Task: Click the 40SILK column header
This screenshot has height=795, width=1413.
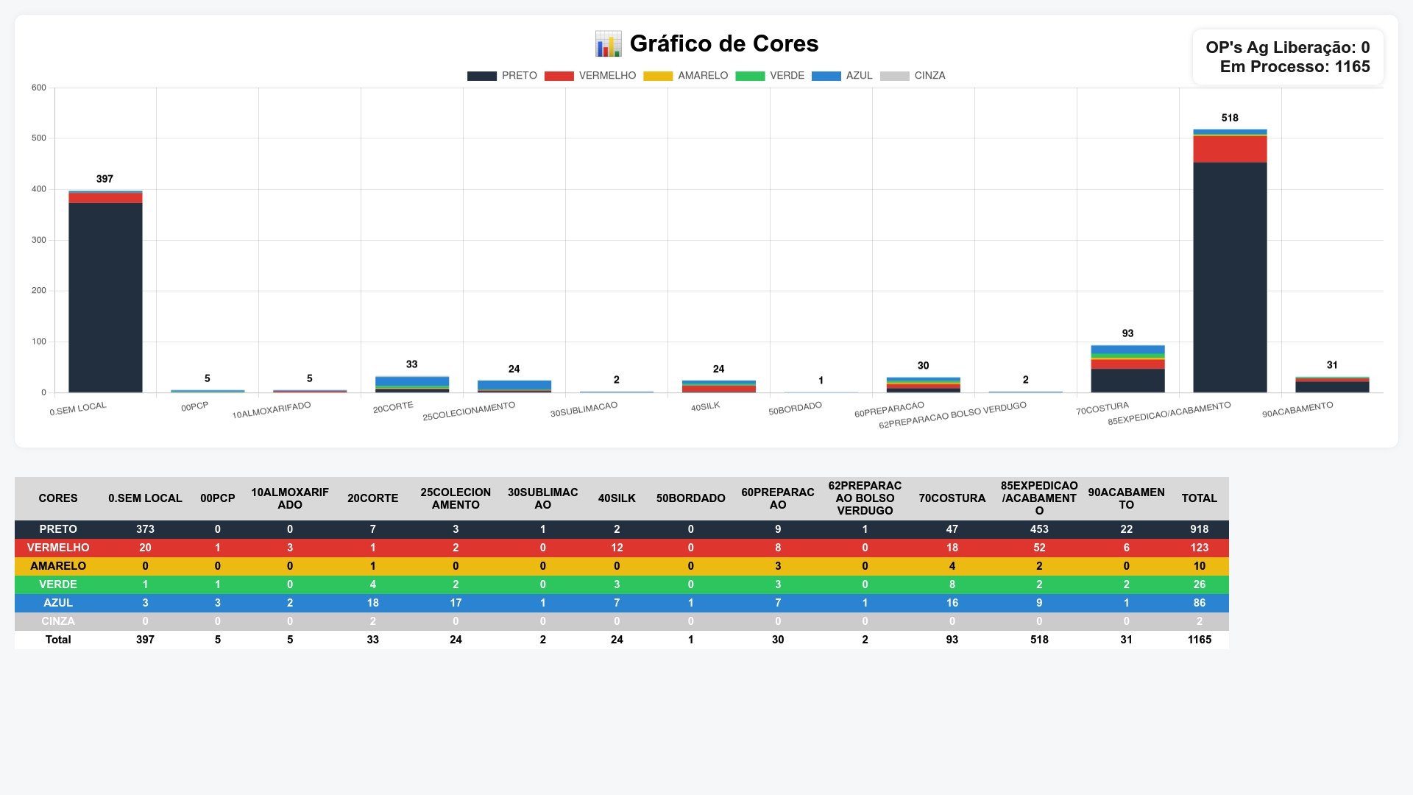Action: coord(617,498)
